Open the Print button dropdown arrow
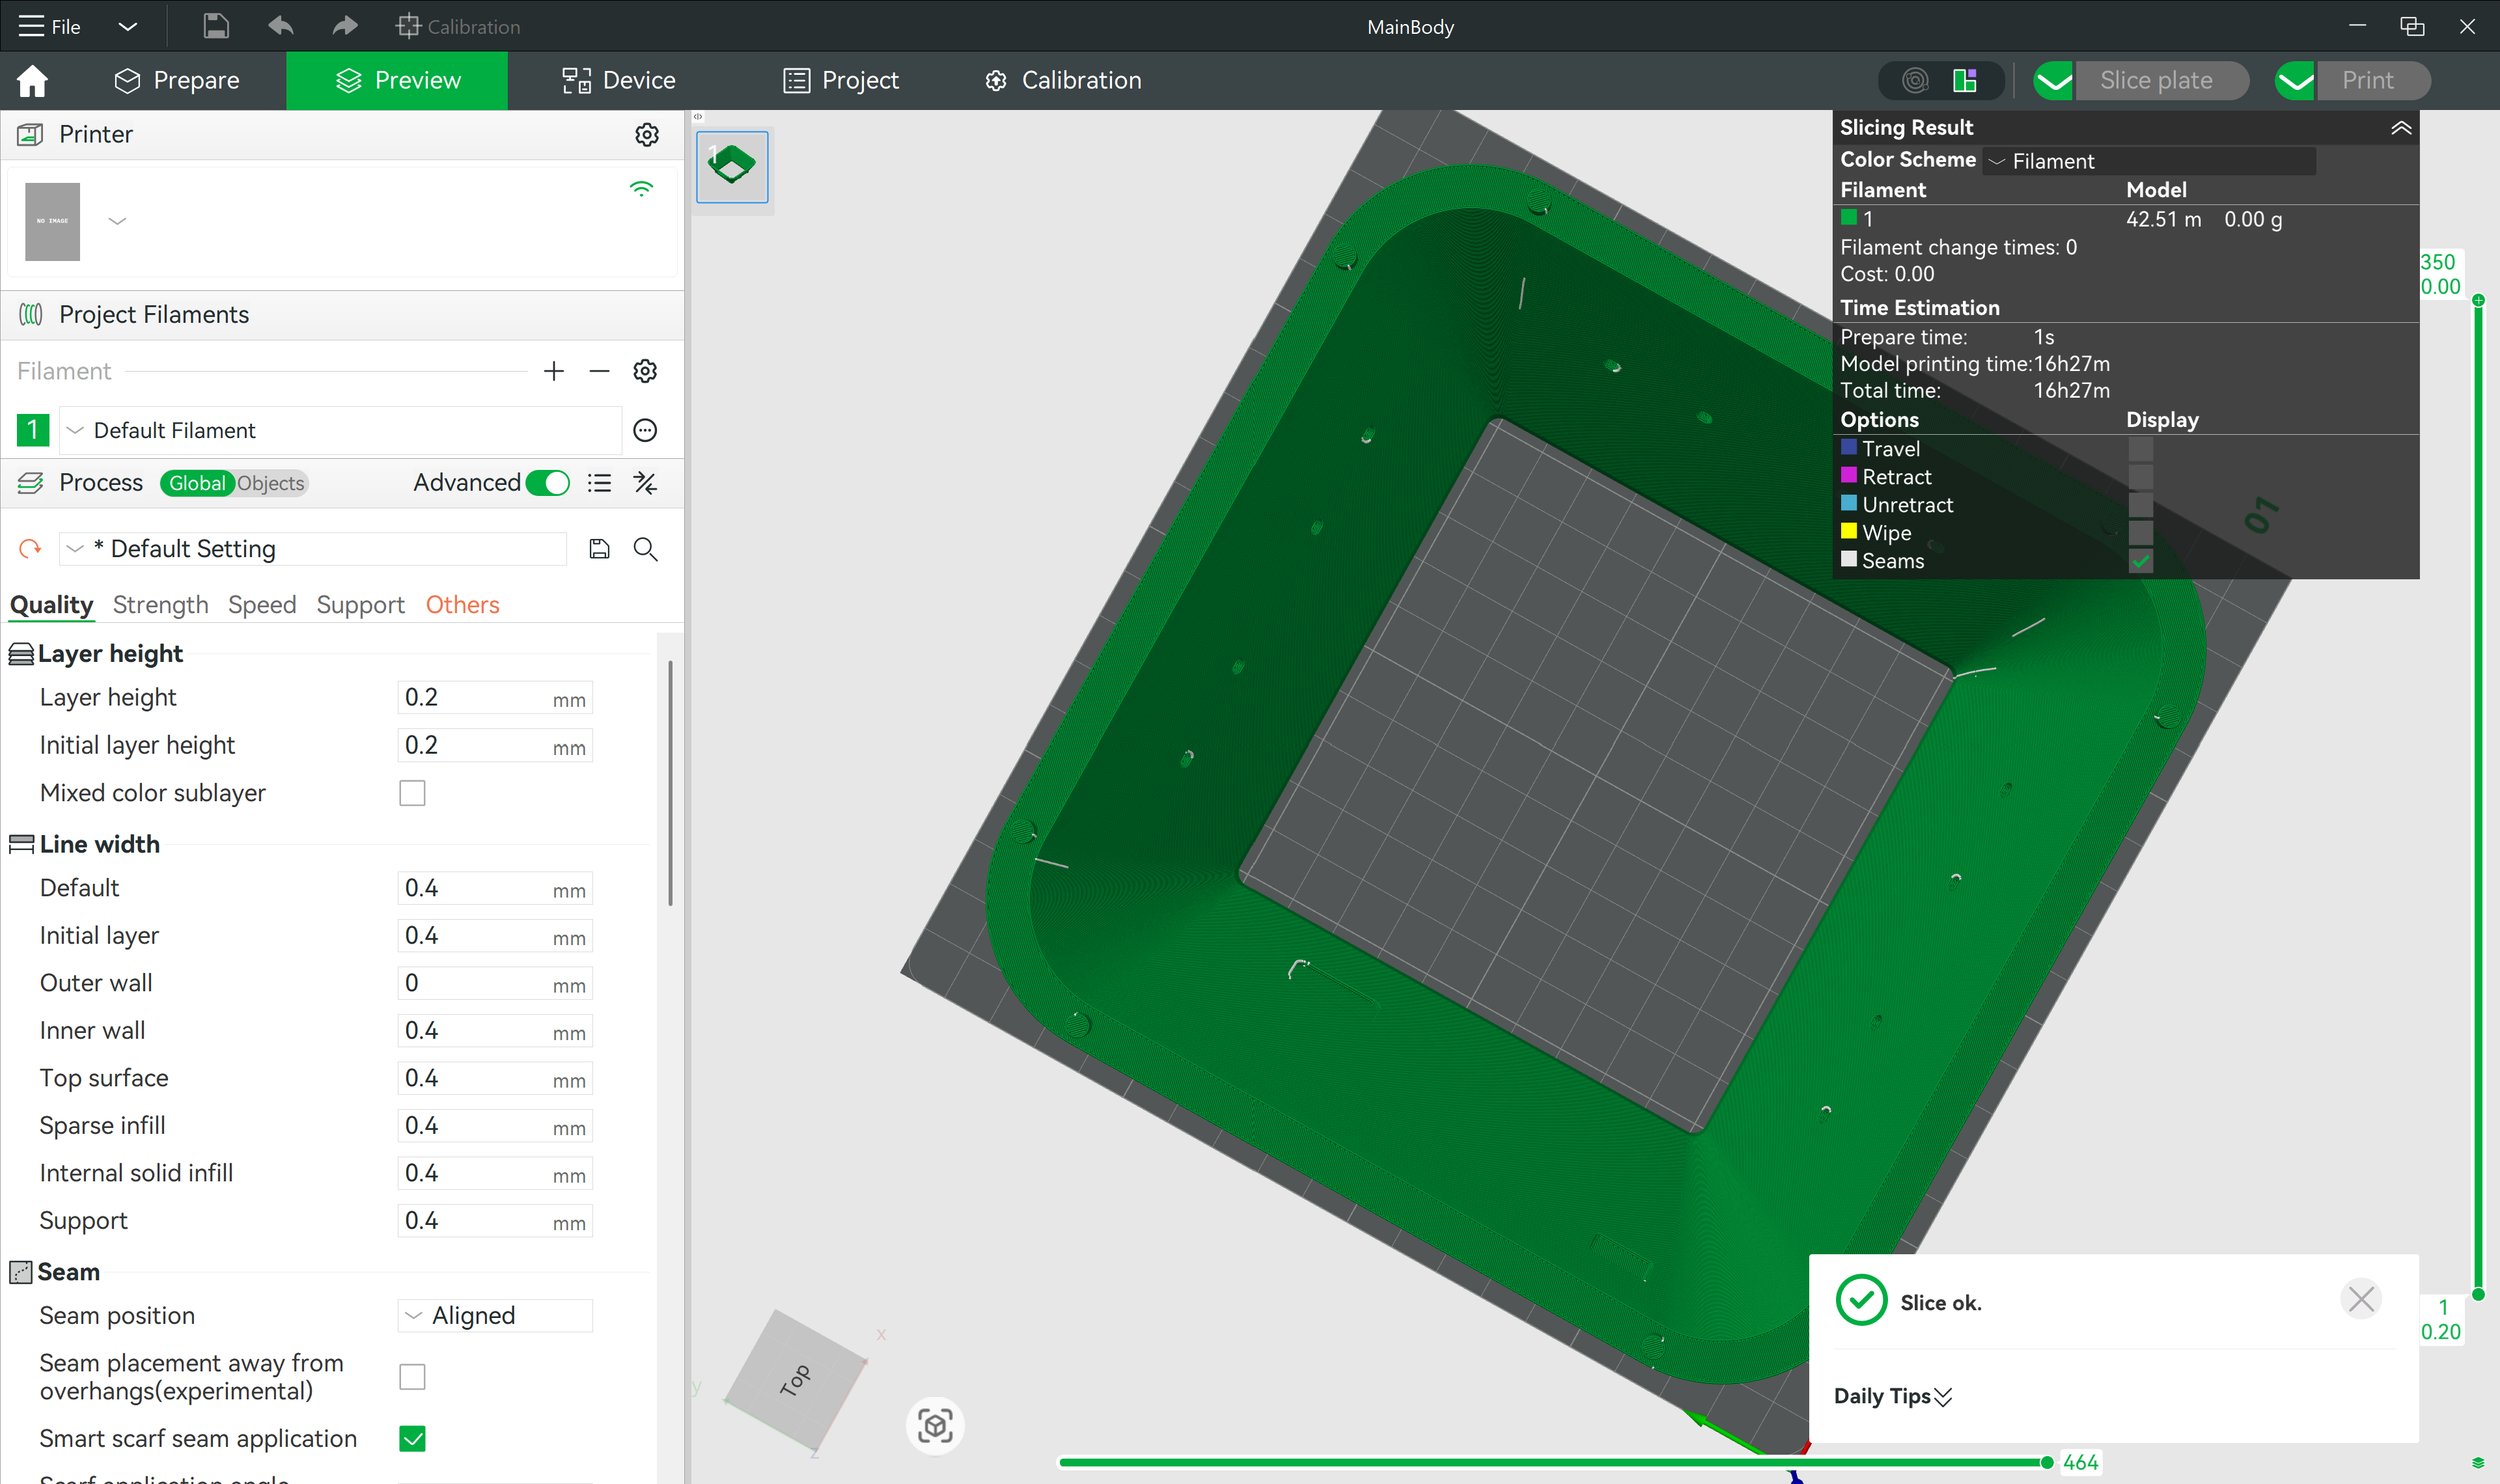Viewport: 2500px width, 1484px height. tap(2296, 80)
